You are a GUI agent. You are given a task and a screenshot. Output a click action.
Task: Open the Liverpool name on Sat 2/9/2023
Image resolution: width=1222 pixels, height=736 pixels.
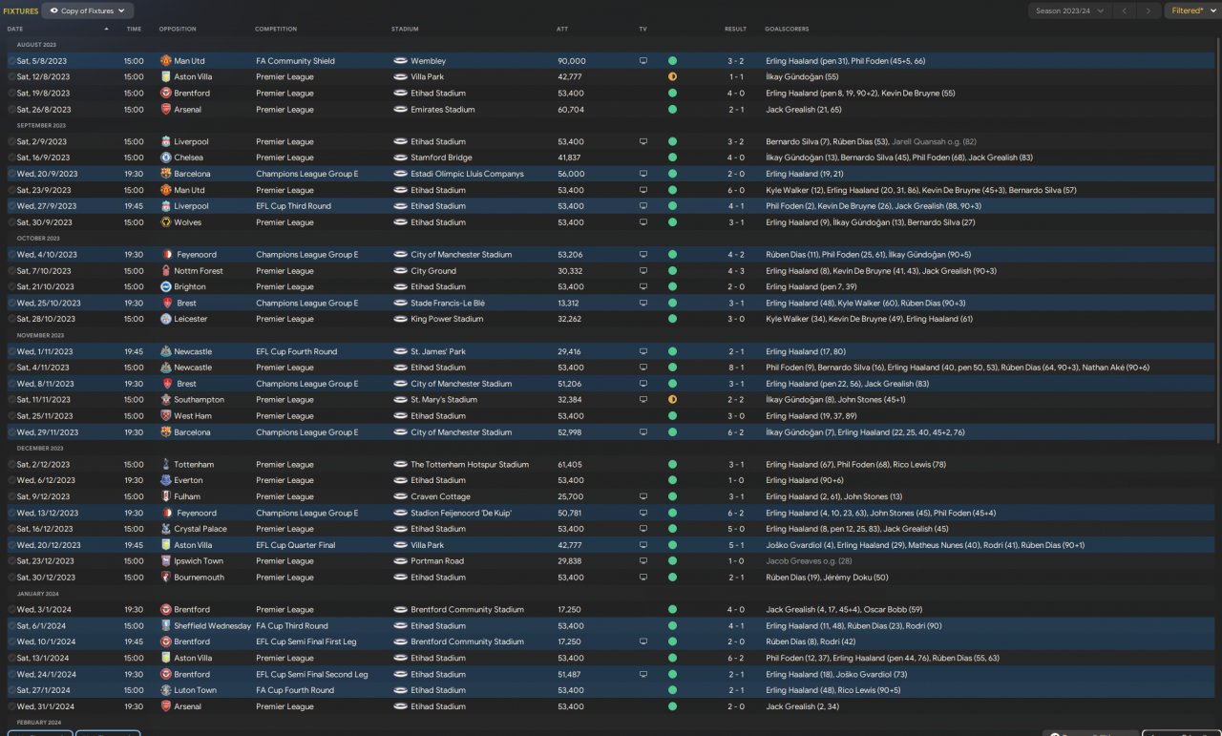coord(191,141)
